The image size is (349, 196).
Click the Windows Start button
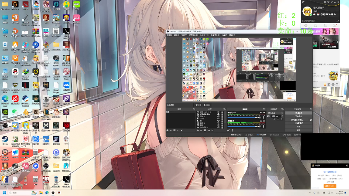coord(4,193)
